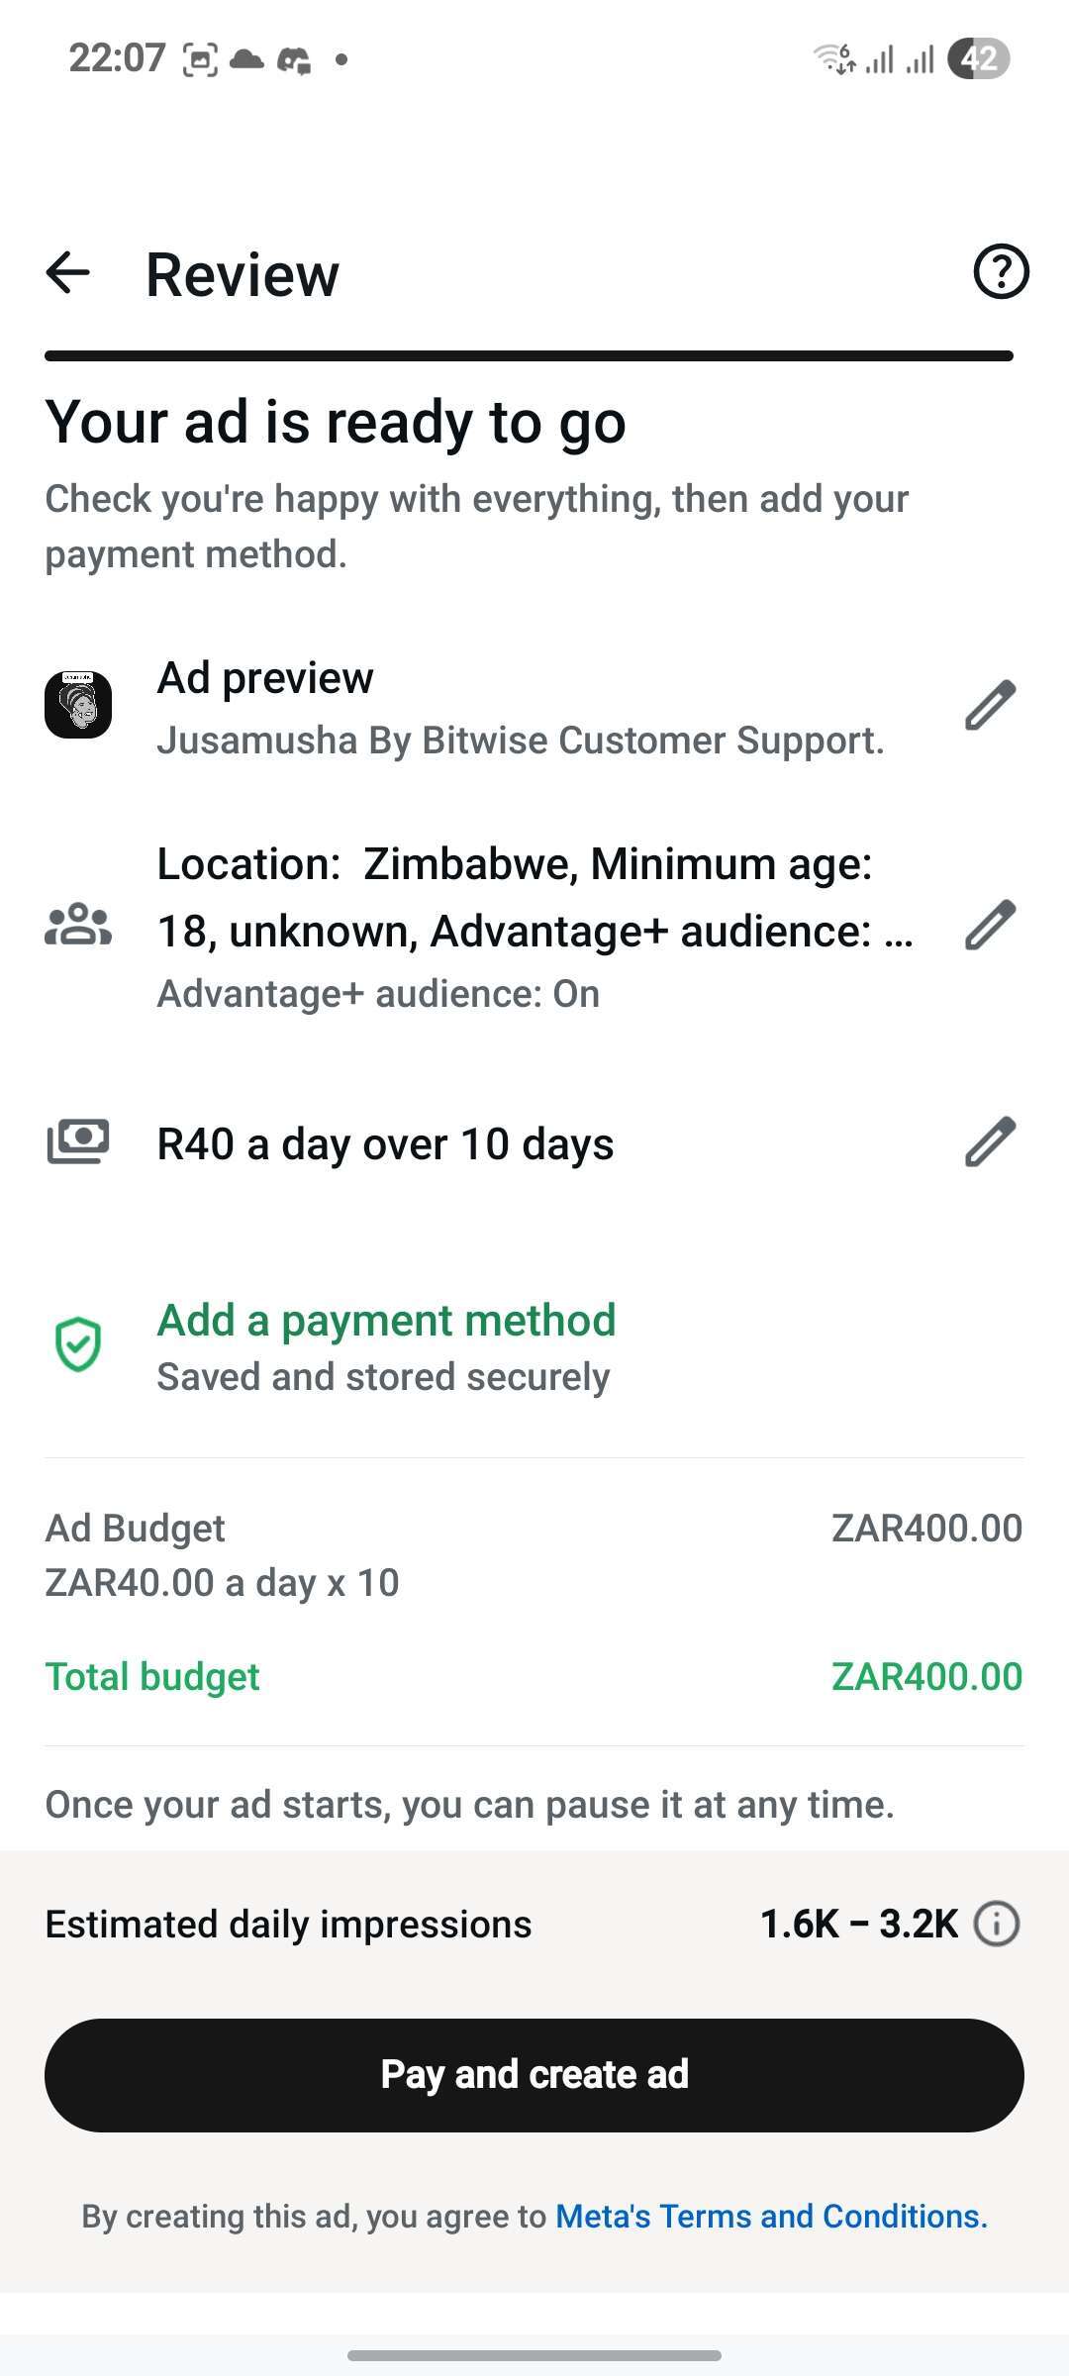The width and height of the screenshot is (1069, 2376).
Task: Tap Pay and create ad button
Action: click(x=534, y=2075)
